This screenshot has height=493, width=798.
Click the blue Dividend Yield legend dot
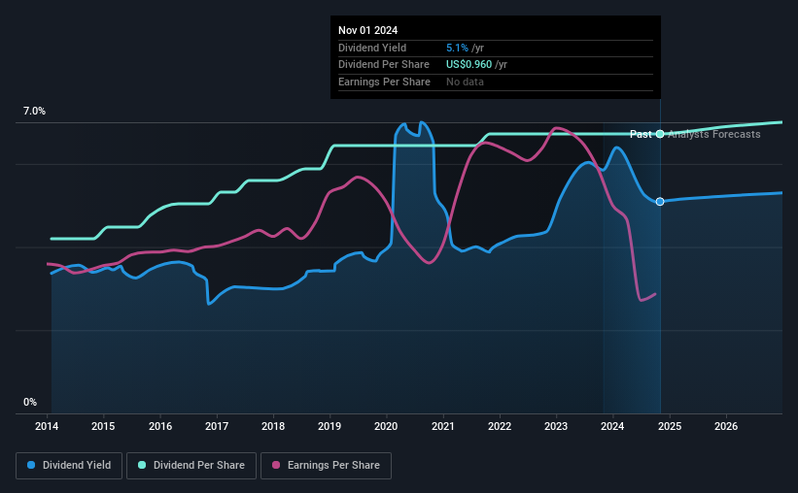coord(31,465)
